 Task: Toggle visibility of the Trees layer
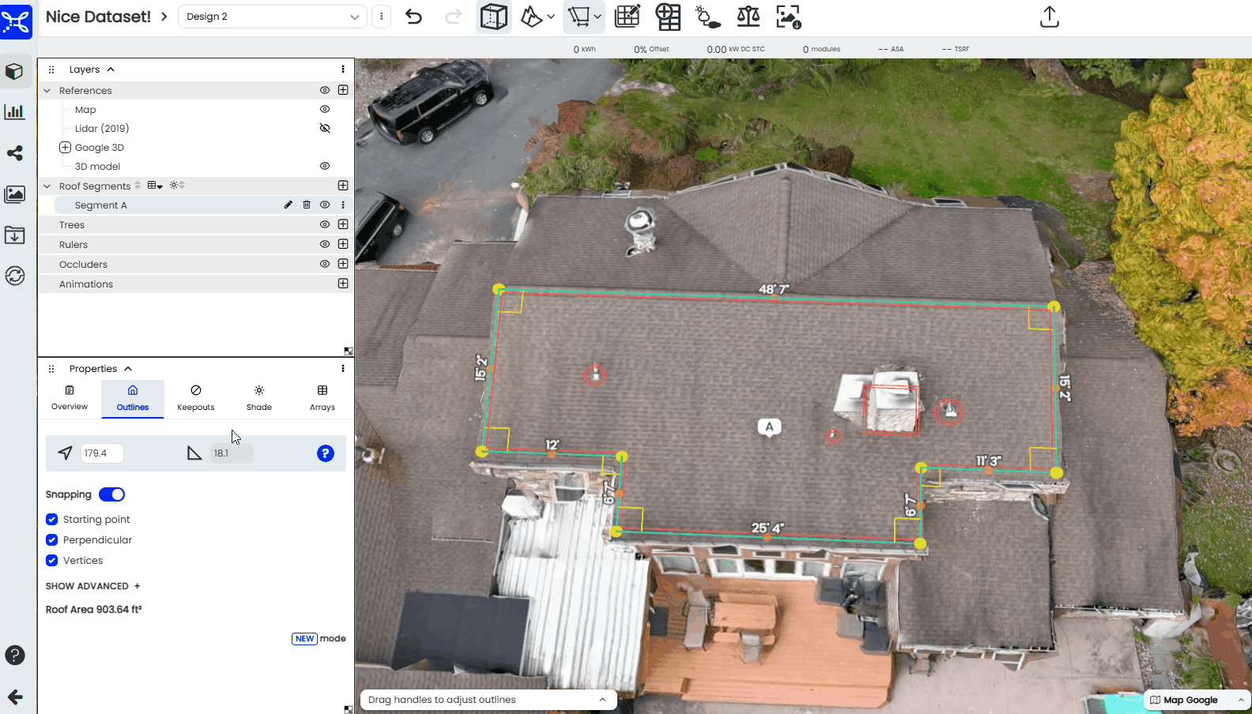325,224
